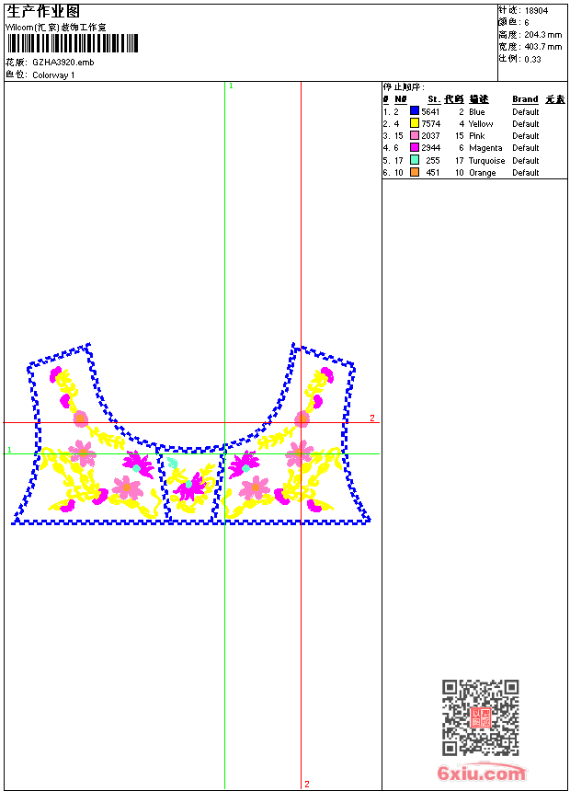Image resolution: width=570 pixels, height=791 pixels.
Task: Click the green '1' label at top of vertical guide
Action: coord(231,86)
